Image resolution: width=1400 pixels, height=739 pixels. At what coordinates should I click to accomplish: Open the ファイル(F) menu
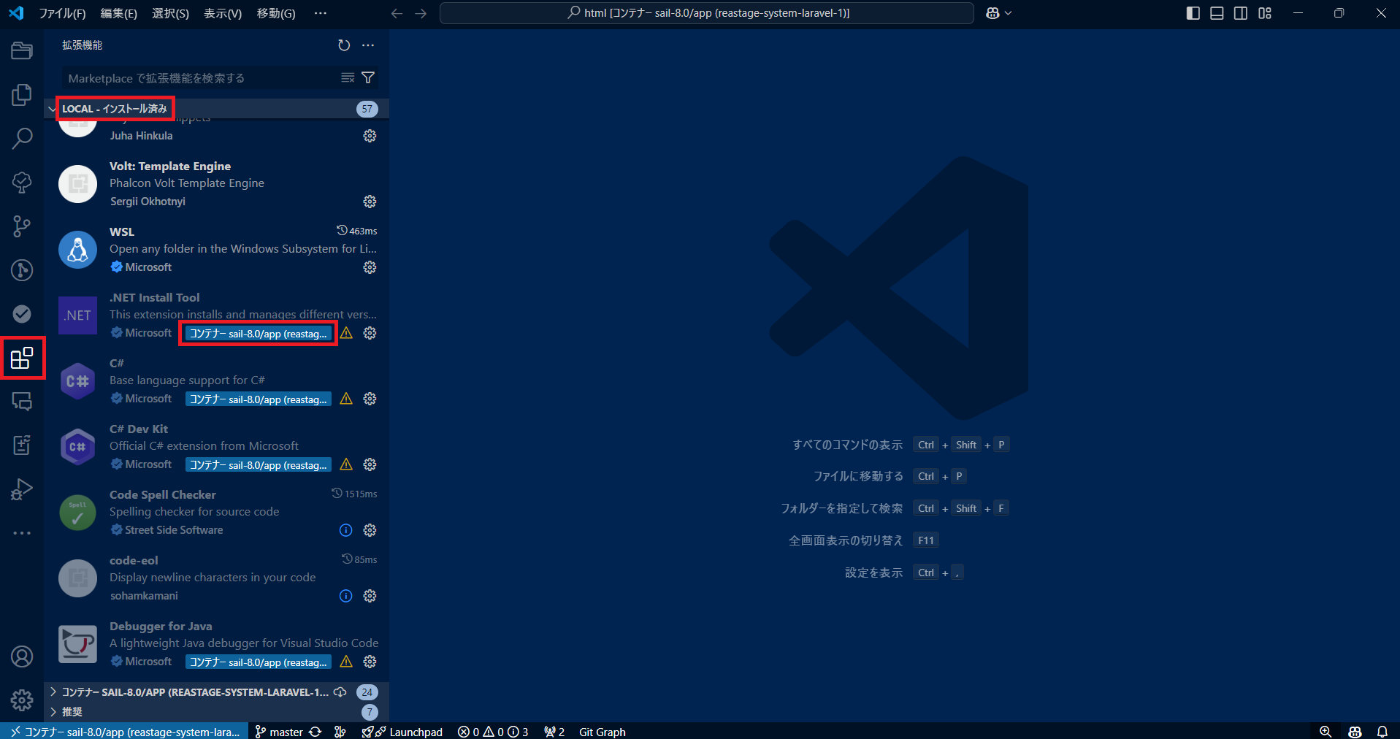(x=62, y=13)
